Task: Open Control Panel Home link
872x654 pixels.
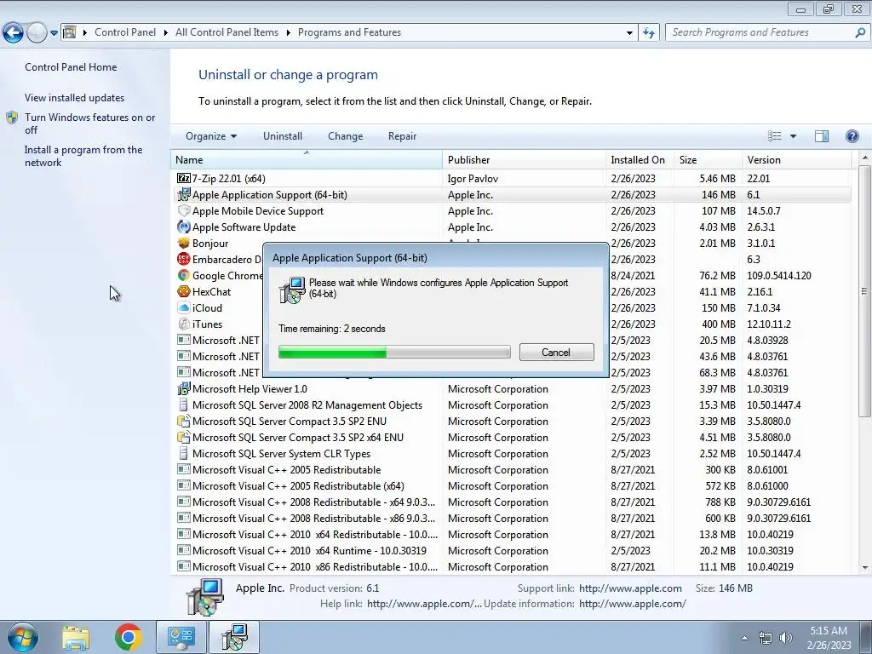Action: click(71, 67)
